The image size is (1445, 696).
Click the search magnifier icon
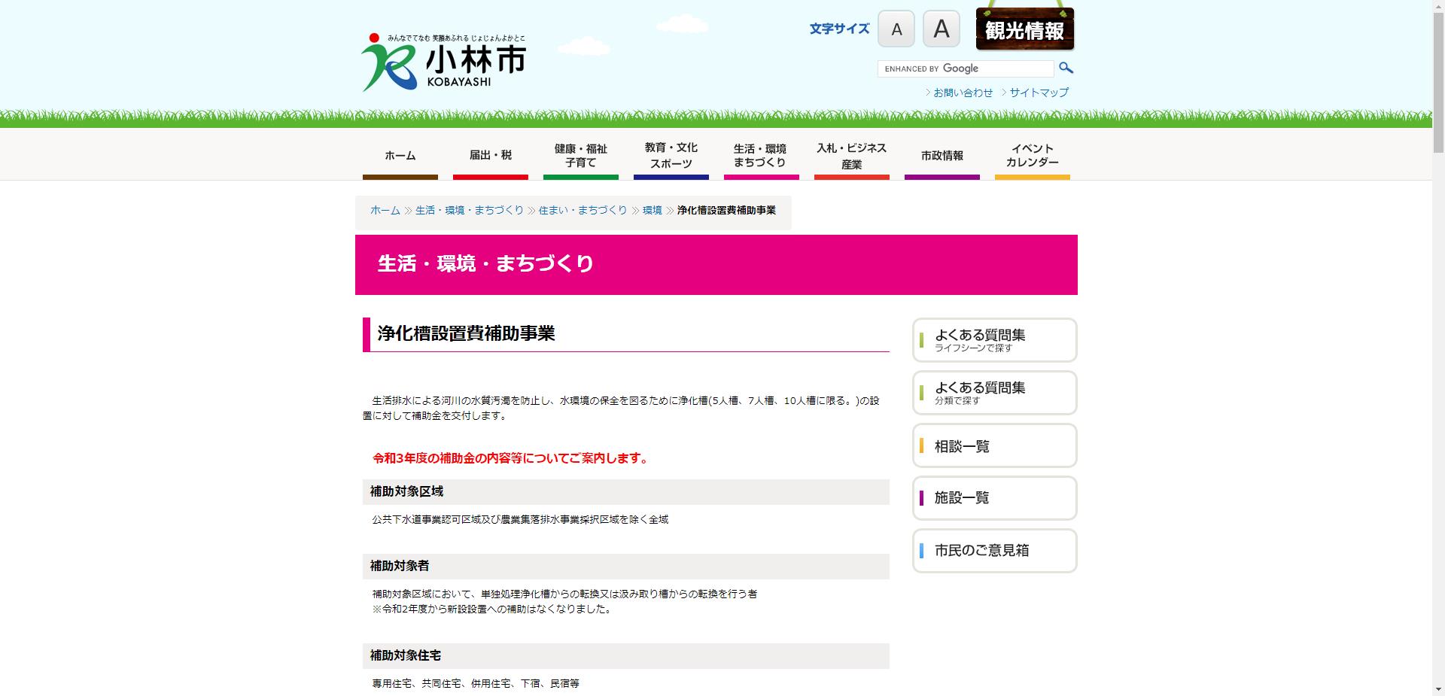pyautogui.click(x=1066, y=68)
